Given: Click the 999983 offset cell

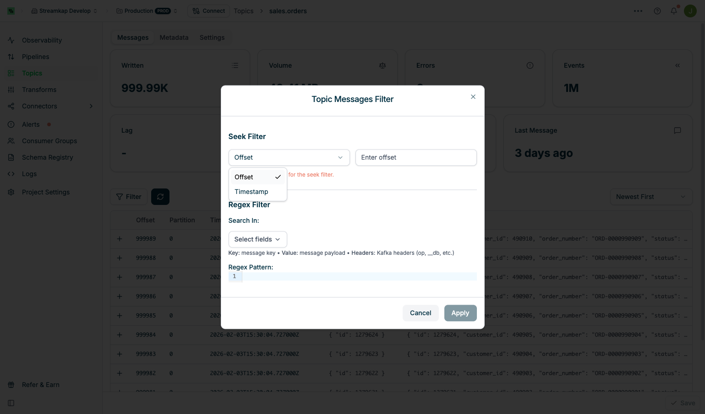Looking at the screenshot, I should tap(146, 354).
